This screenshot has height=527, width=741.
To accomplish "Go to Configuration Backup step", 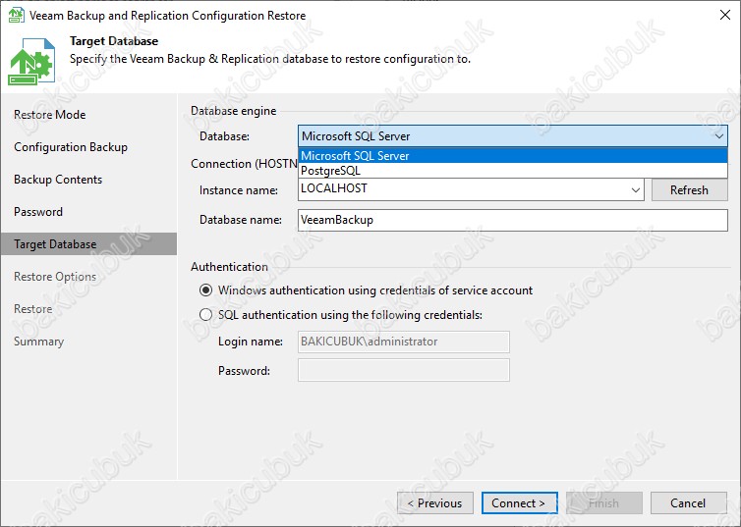I will (x=71, y=147).
